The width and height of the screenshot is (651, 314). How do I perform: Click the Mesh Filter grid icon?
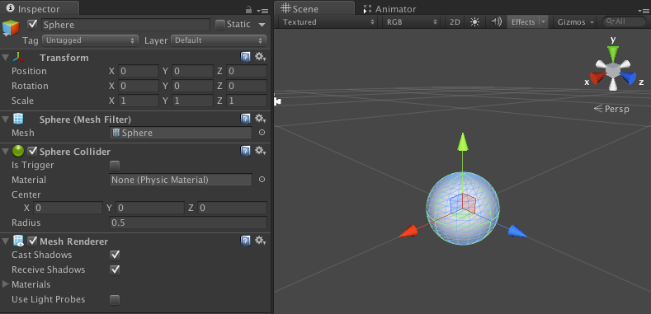[x=18, y=119]
